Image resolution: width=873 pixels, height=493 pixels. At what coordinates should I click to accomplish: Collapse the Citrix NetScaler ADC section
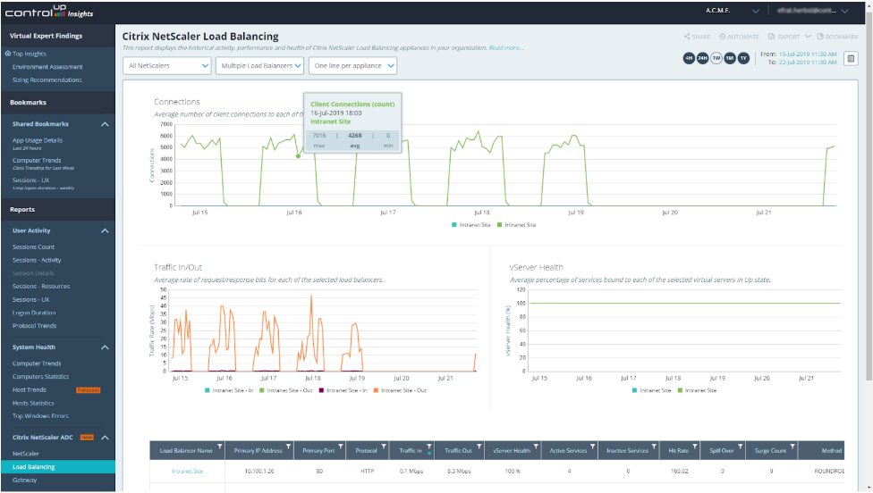tap(105, 438)
